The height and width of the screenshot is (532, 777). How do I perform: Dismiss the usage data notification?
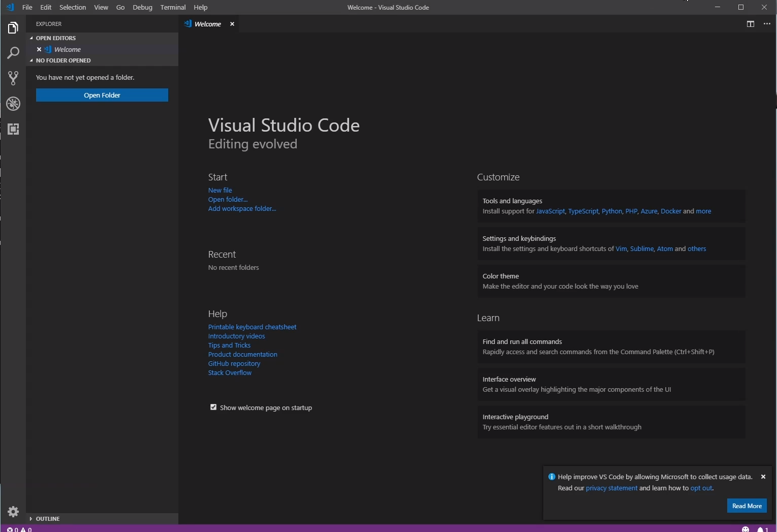click(763, 477)
